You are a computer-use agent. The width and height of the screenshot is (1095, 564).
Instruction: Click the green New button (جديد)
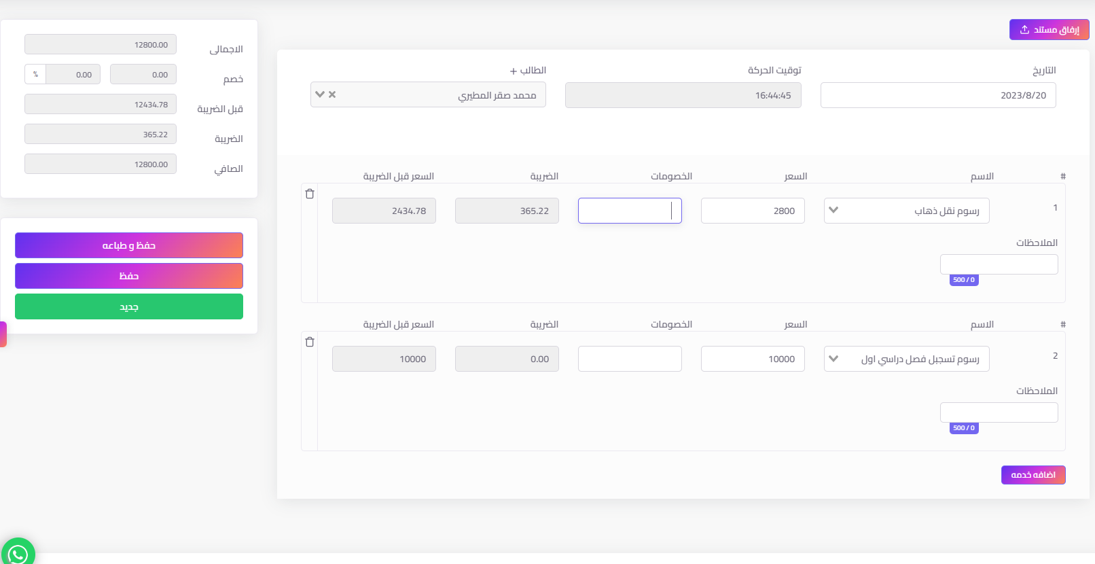(x=129, y=306)
